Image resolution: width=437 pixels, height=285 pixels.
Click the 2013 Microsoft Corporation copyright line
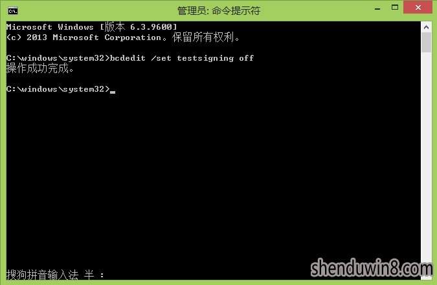click(x=123, y=37)
